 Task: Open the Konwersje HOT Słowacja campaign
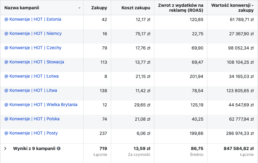coord(34,62)
